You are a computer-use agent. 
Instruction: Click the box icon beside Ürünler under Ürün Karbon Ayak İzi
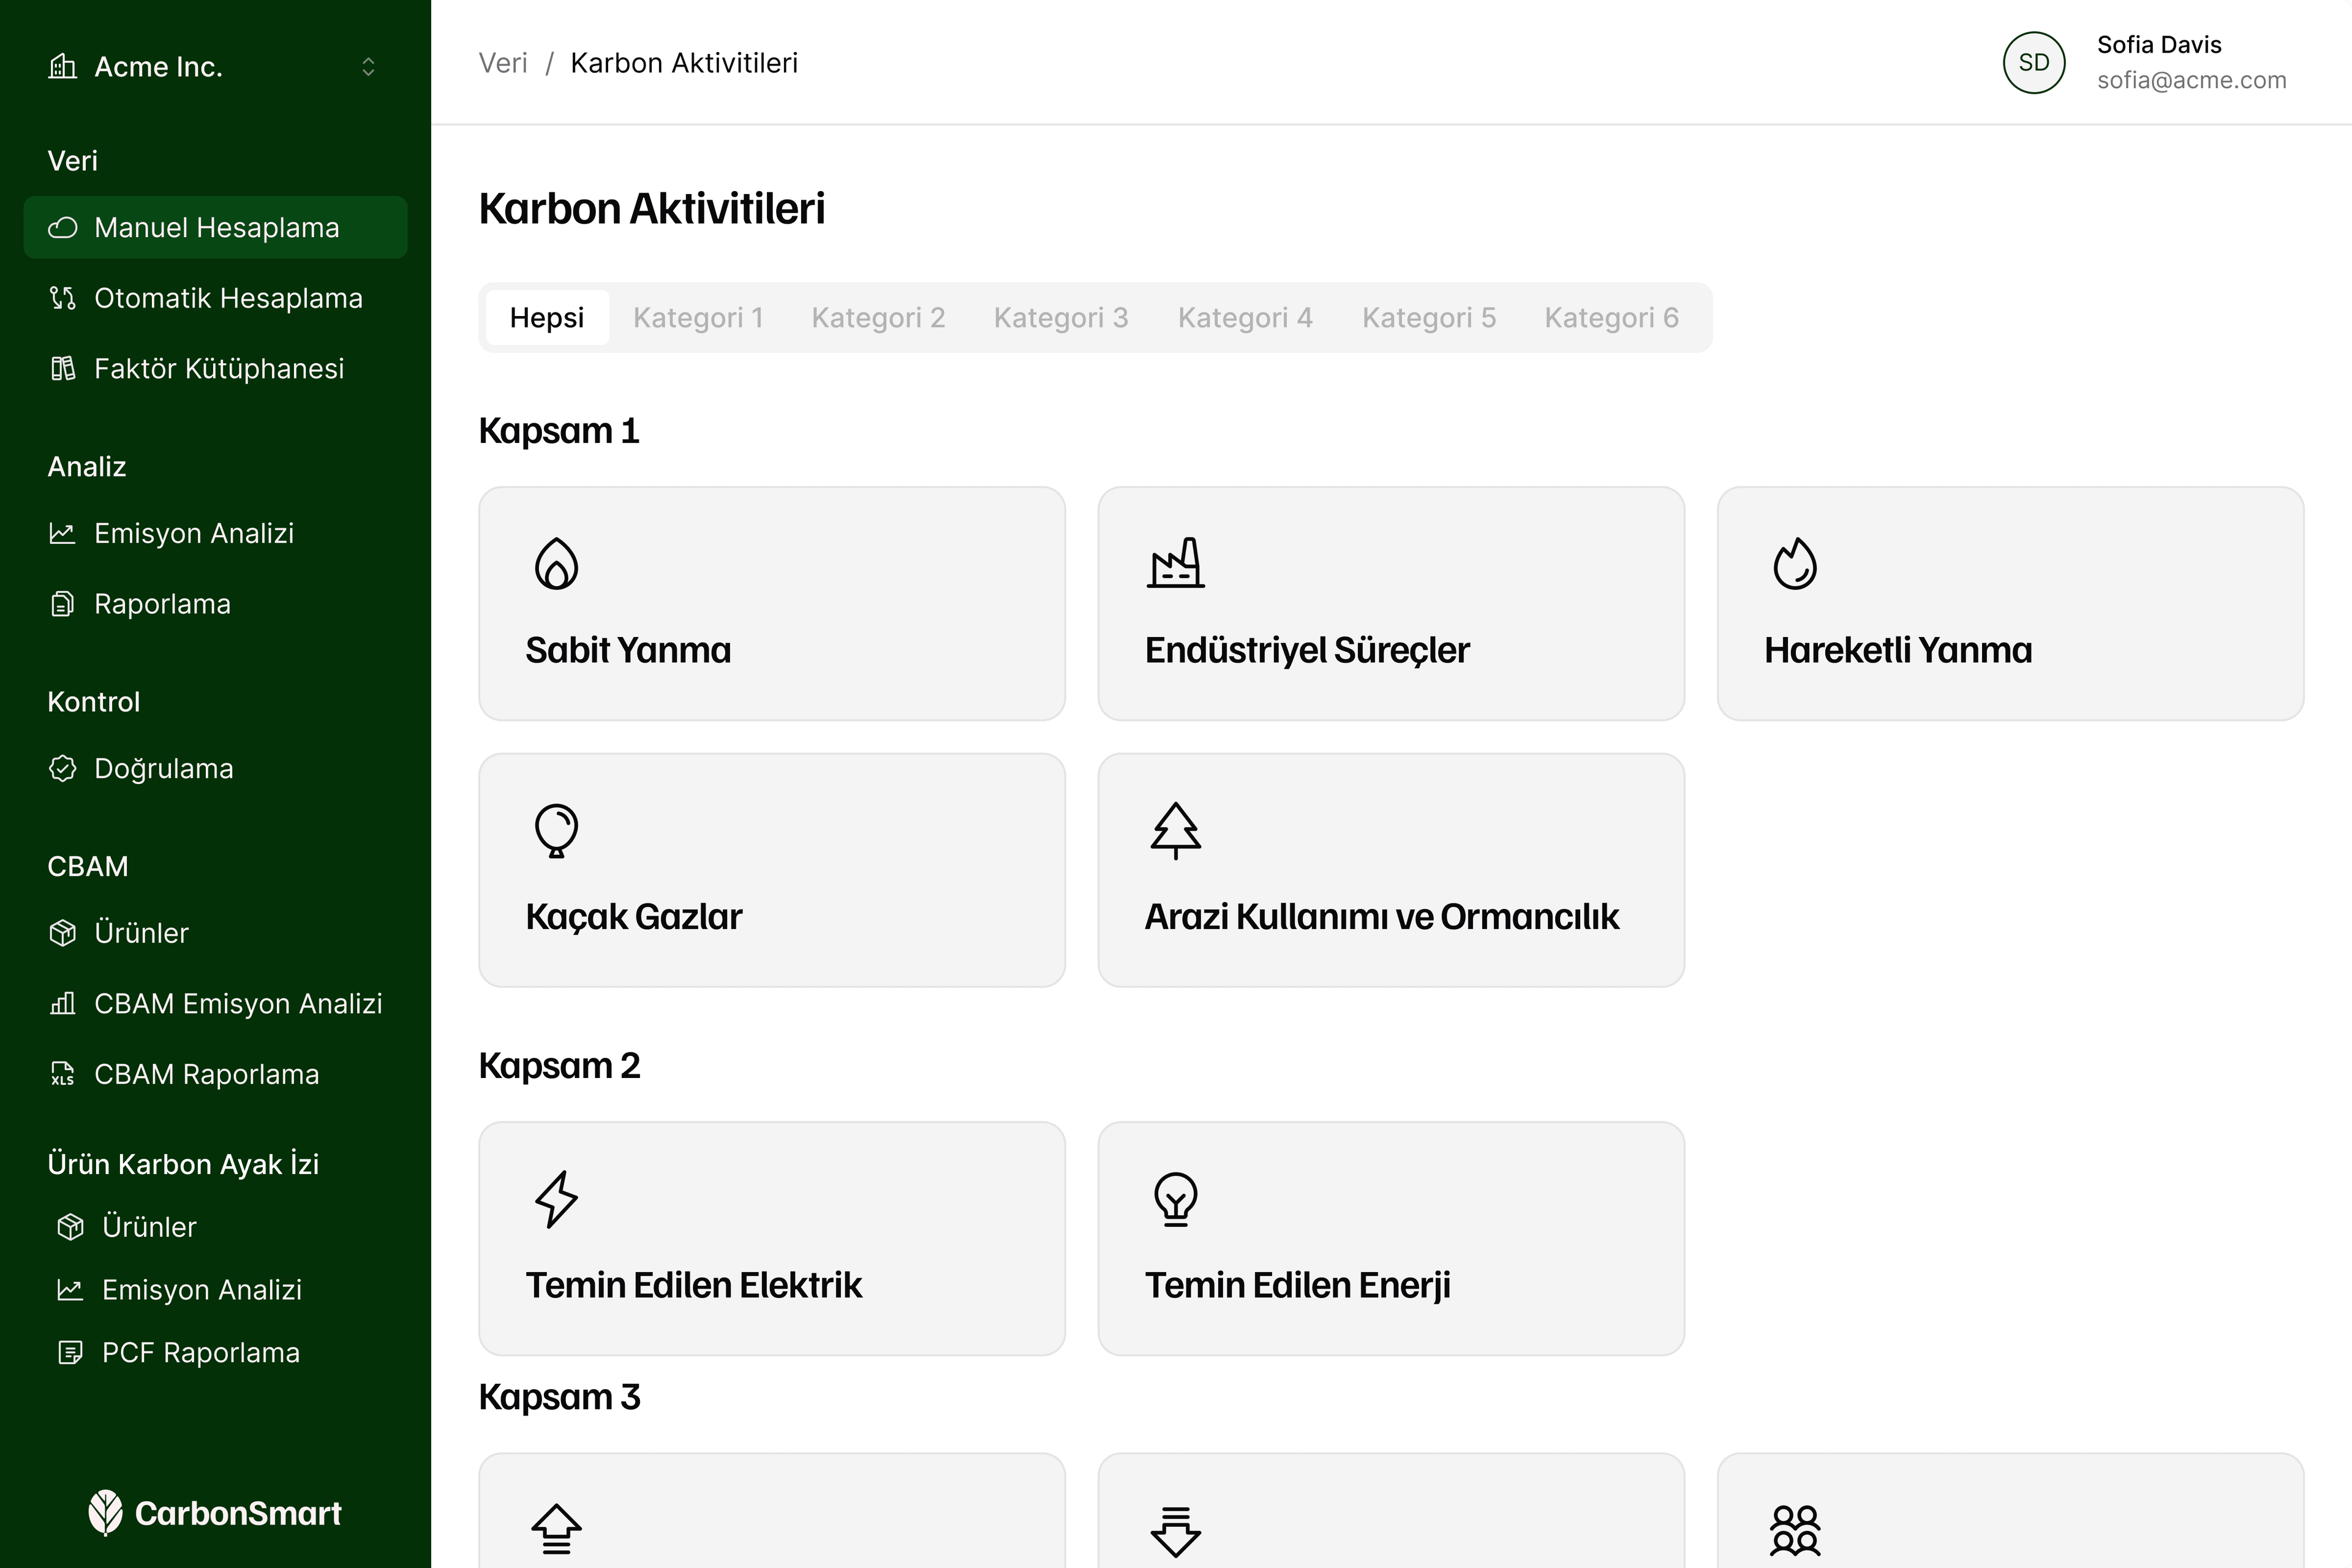[70, 1227]
